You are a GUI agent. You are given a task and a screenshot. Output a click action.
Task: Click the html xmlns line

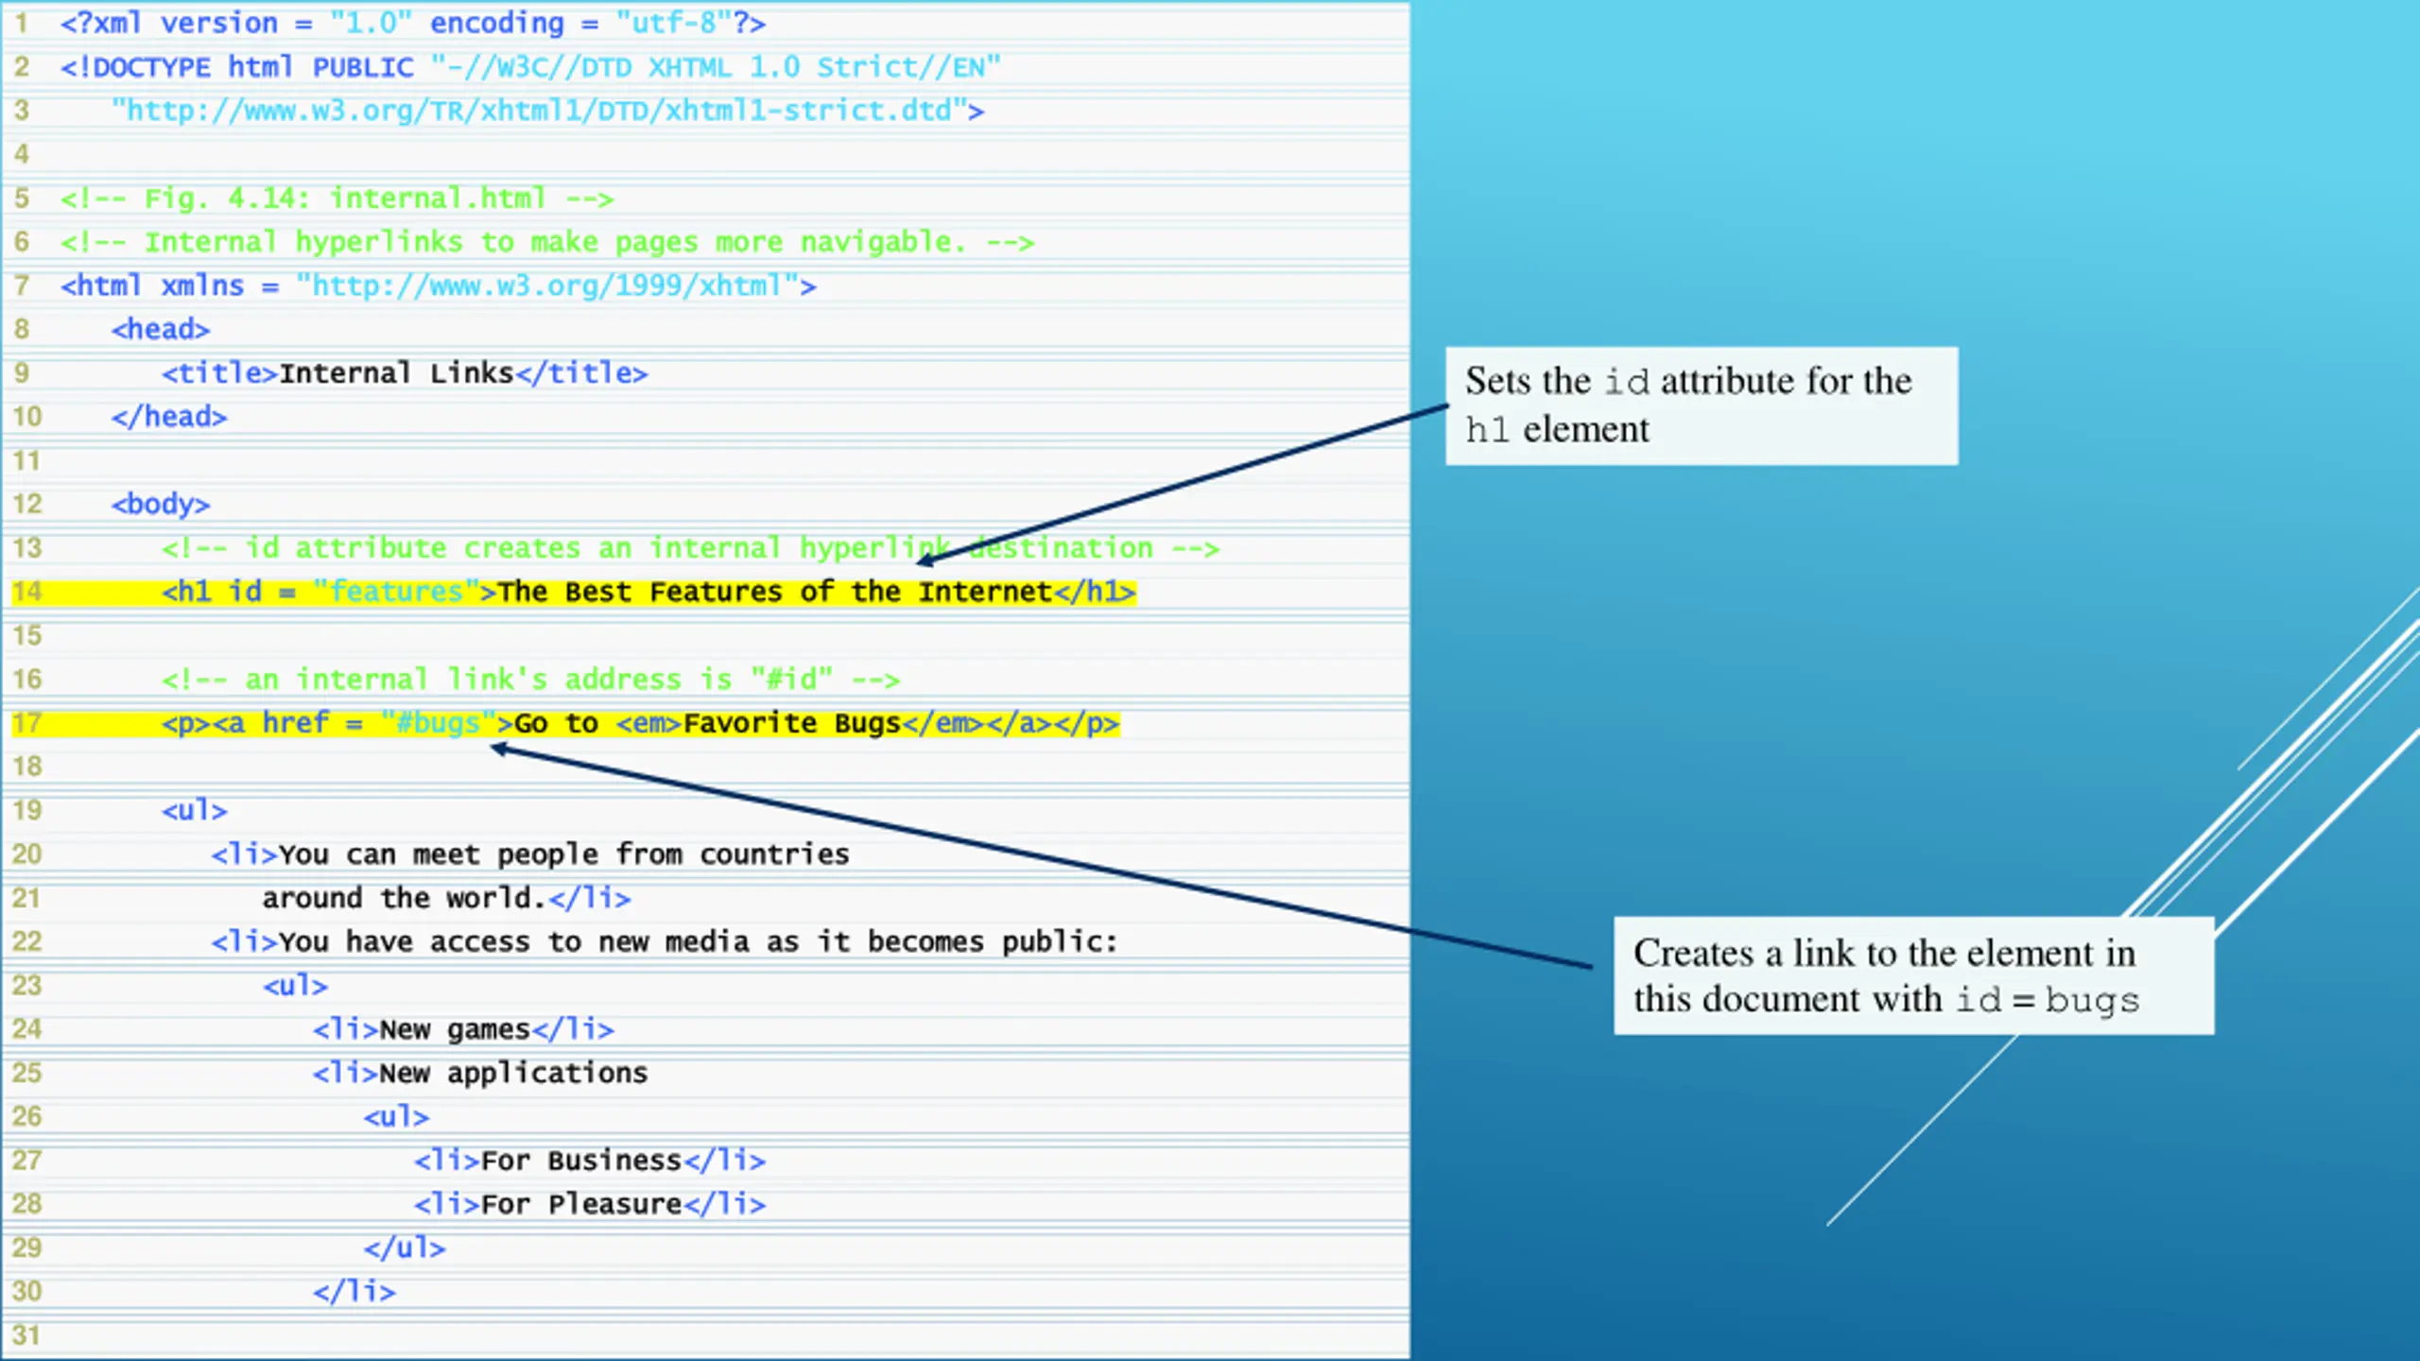click(x=439, y=285)
